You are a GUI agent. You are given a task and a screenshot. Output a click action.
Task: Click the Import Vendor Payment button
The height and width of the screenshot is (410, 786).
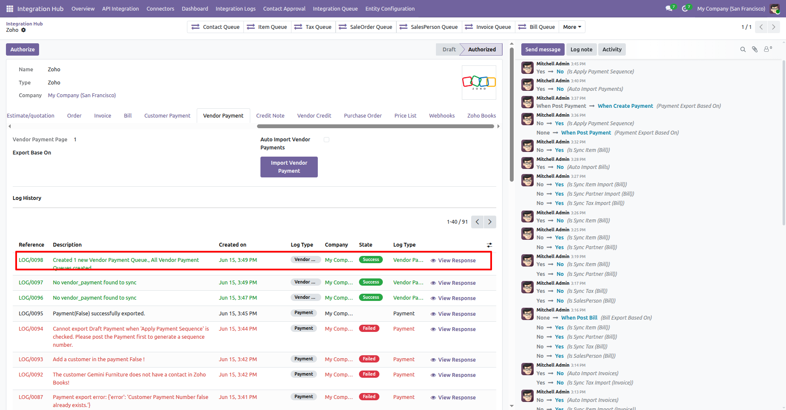point(289,167)
